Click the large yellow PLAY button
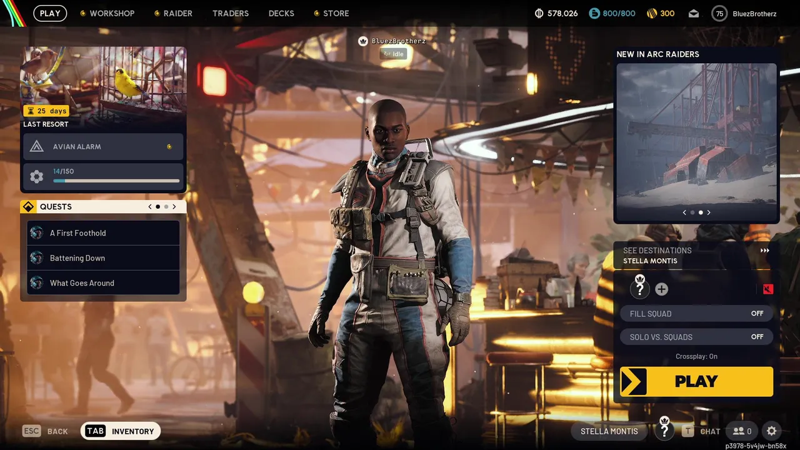This screenshot has width=800, height=450. click(x=696, y=381)
